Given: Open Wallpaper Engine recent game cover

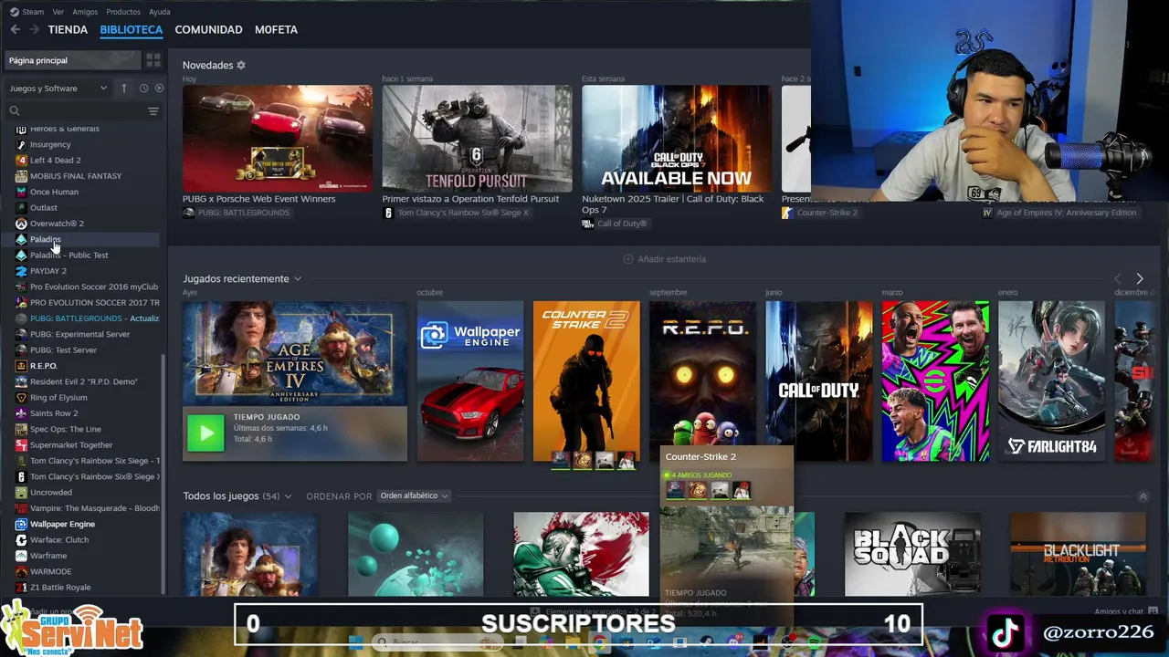Looking at the screenshot, I should [x=470, y=381].
